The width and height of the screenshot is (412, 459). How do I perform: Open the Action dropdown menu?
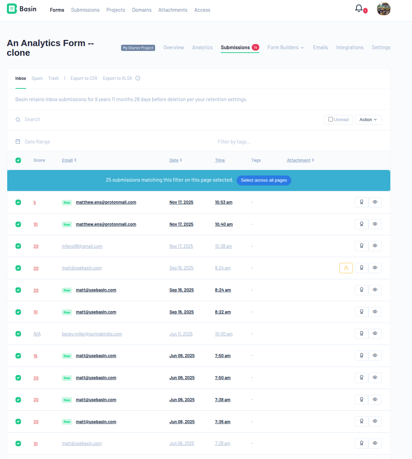pos(368,120)
